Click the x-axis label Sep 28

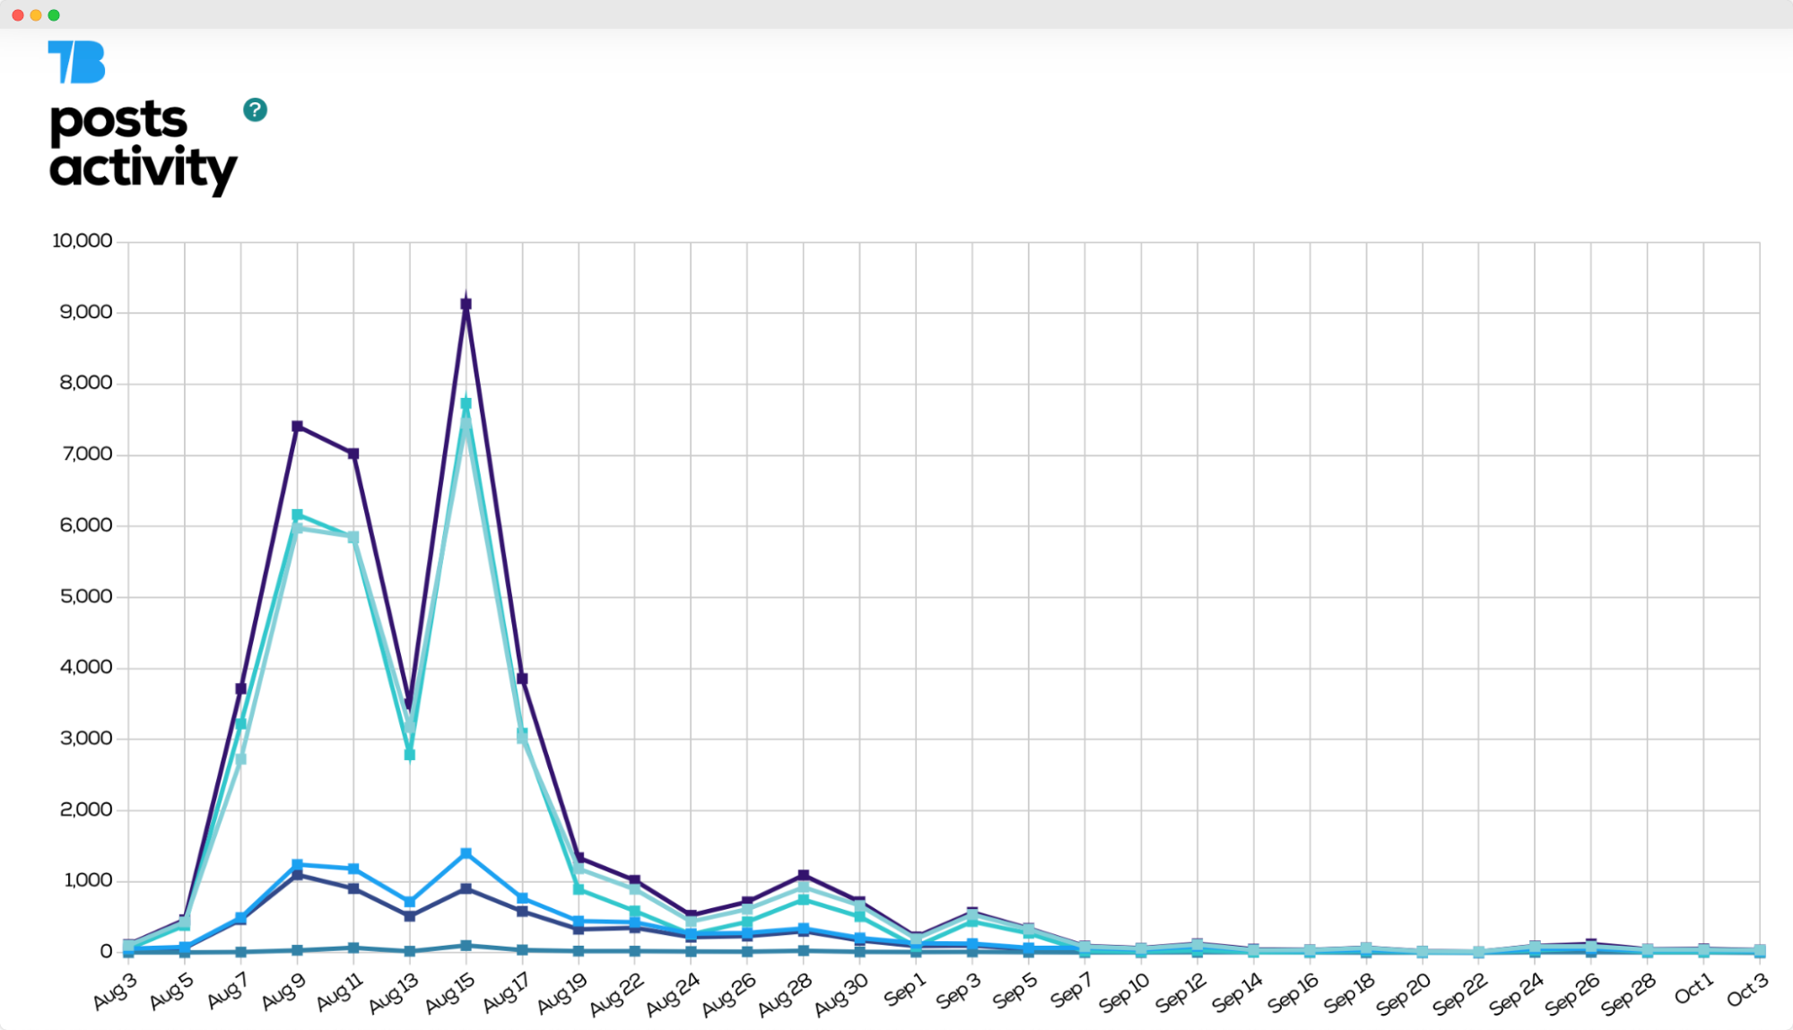[x=1630, y=994]
